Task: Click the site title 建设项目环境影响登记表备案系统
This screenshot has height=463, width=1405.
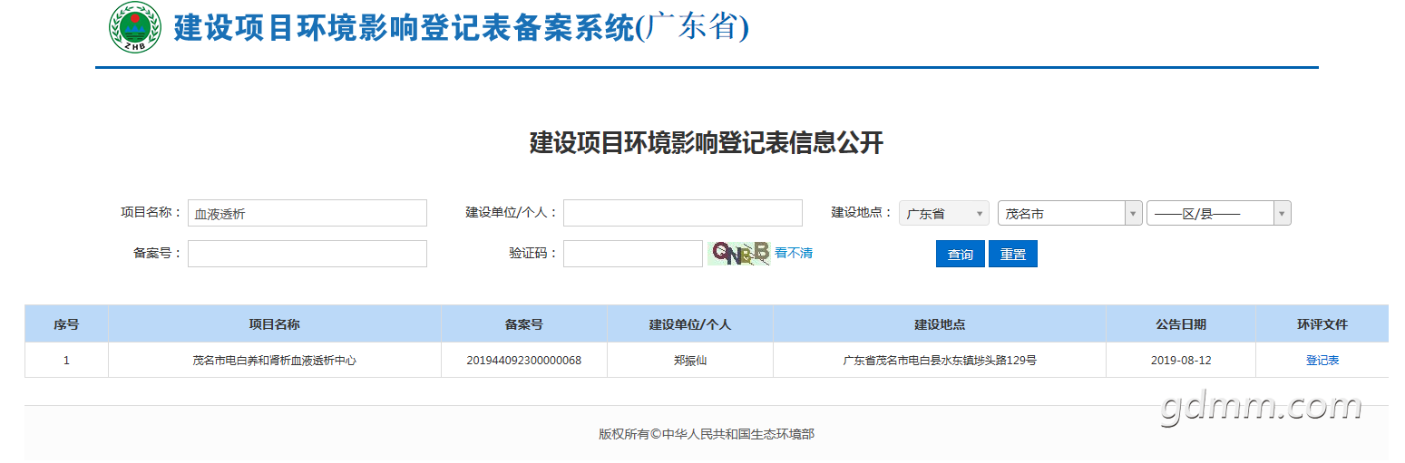Action: pos(462,28)
